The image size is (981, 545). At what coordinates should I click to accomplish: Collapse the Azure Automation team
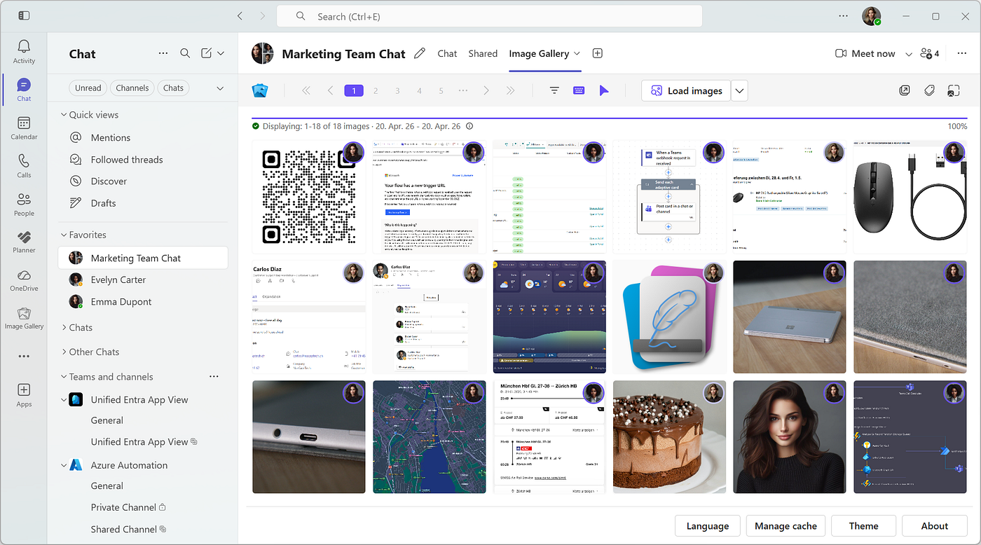pos(64,465)
